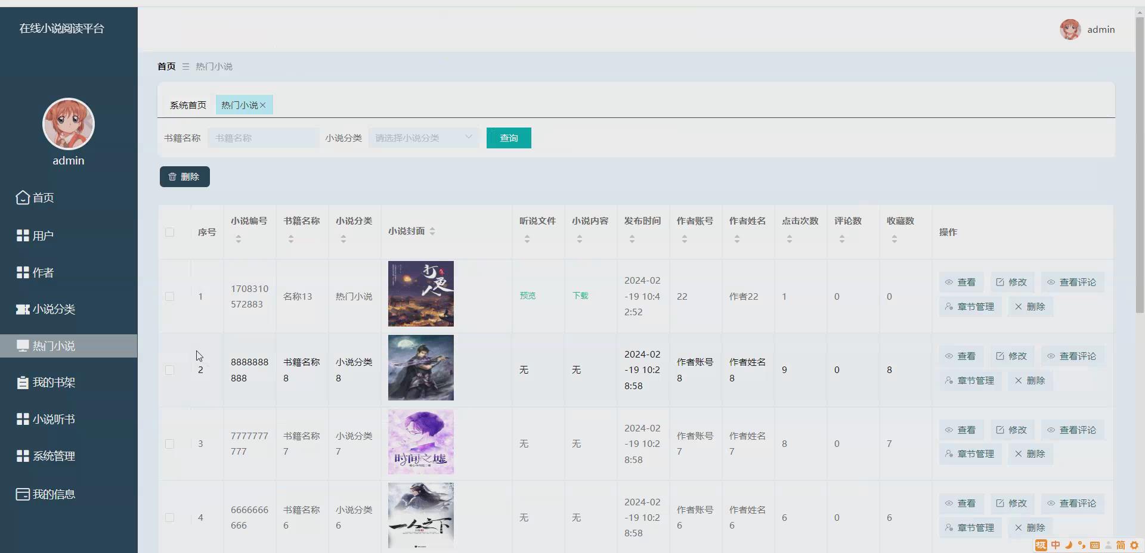This screenshot has height=553, width=1145.
Task: Select 用户 in the sidebar via its icon
Action: point(22,235)
